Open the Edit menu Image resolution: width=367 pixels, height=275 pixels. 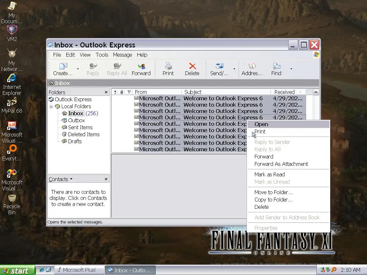[70, 55]
